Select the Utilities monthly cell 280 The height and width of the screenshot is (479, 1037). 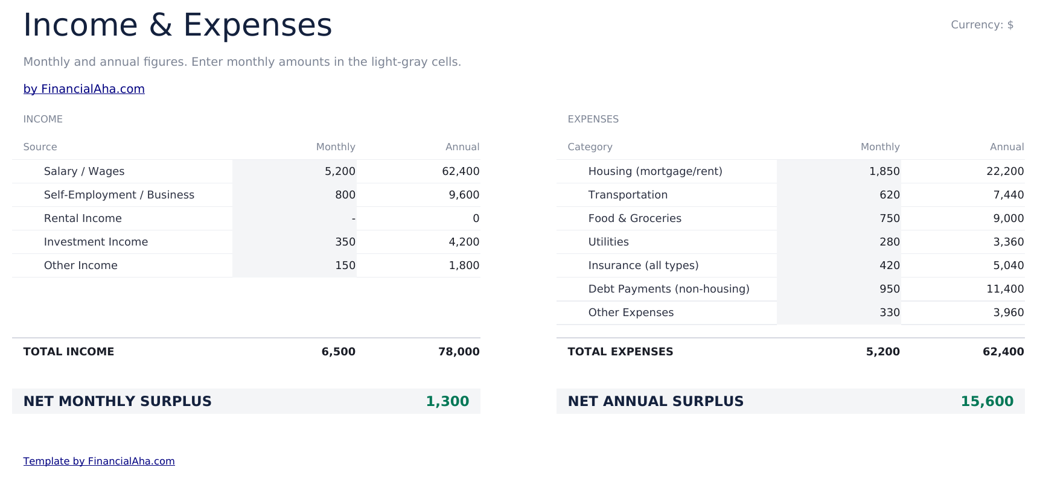click(x=839, y=242)
